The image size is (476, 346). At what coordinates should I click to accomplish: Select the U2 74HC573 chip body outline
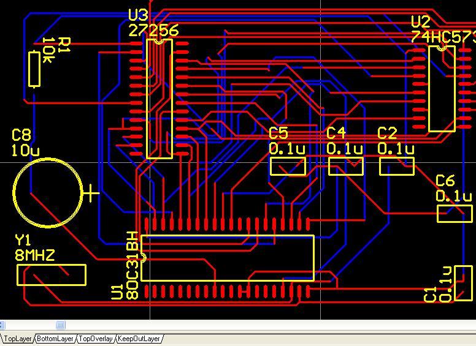coord(442,89)
